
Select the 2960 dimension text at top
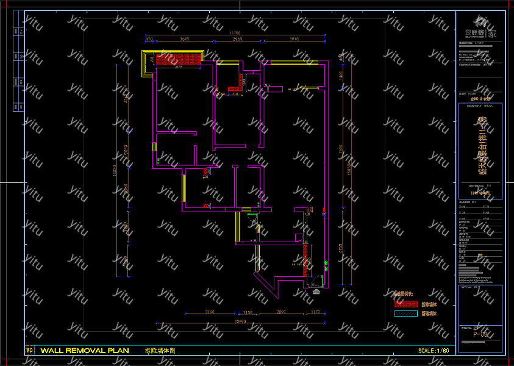point(238,39)
